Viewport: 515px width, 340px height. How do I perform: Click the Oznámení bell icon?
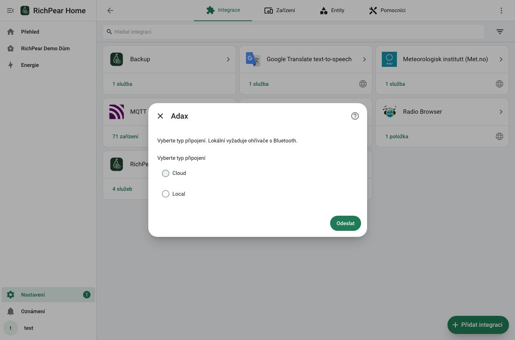click(11, 311)
